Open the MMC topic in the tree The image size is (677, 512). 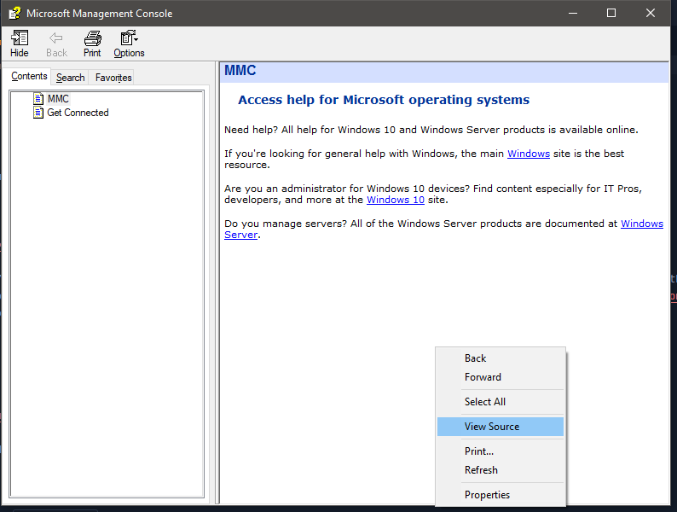pyautogui.click(x=58, y=98)
